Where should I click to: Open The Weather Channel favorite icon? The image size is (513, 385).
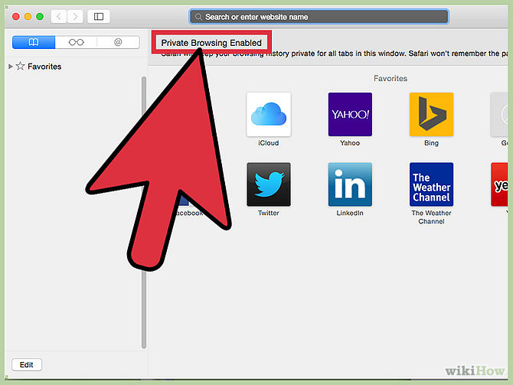coord(431,184)
